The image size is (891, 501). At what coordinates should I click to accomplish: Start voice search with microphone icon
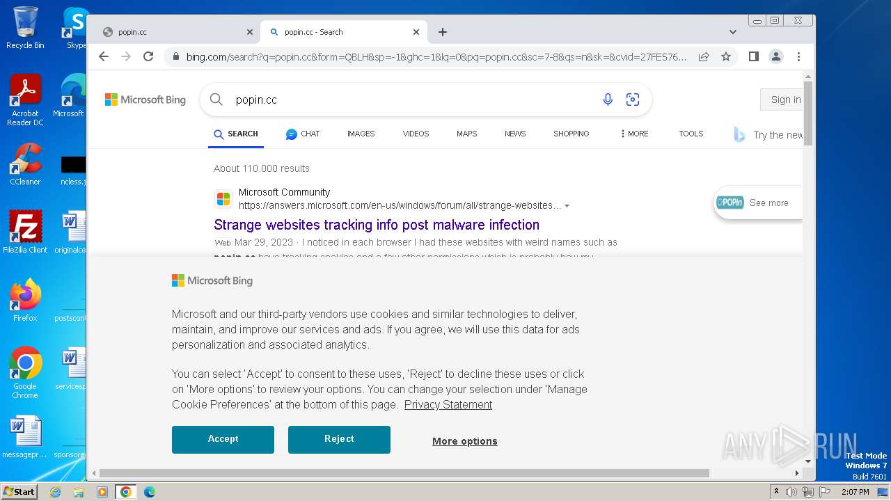click(608, 100)
